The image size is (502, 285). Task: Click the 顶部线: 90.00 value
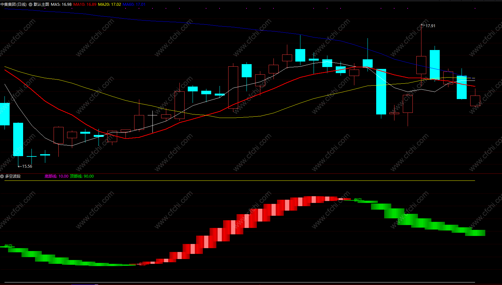(82, 176)
